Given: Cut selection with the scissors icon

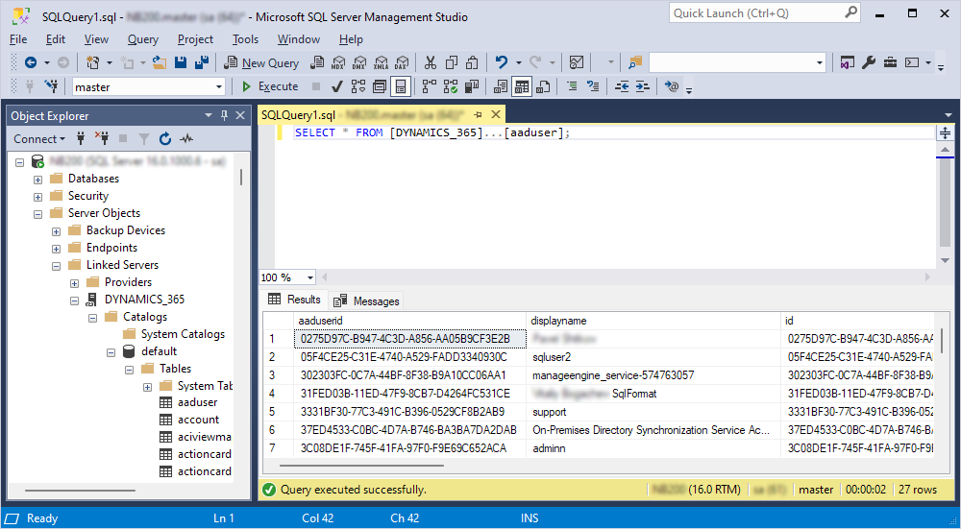Looking at the screenshot, I should [x=431, y=62].
